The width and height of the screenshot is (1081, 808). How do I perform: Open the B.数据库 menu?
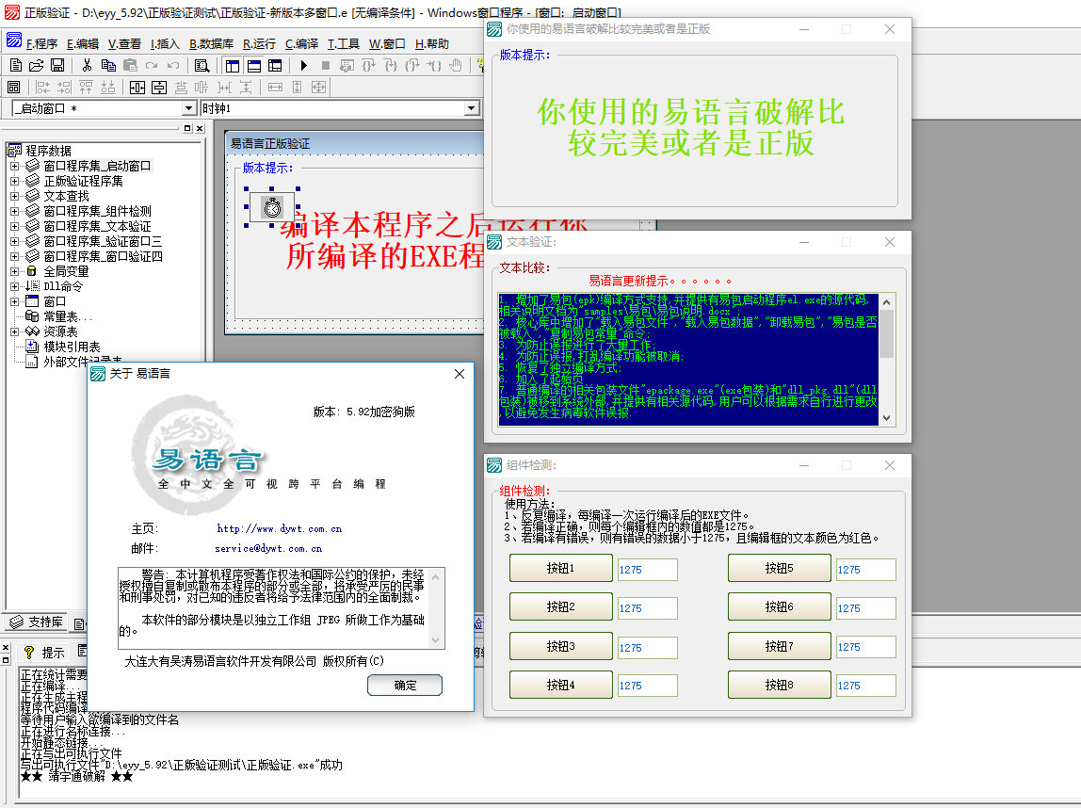[212, 44]
